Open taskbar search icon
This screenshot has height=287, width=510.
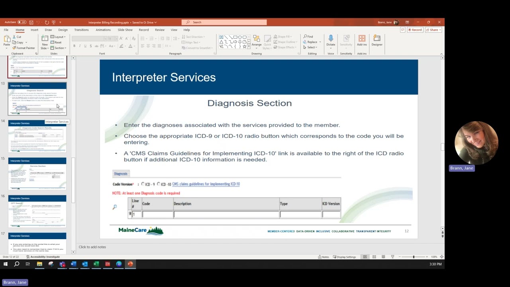(17, 264)
